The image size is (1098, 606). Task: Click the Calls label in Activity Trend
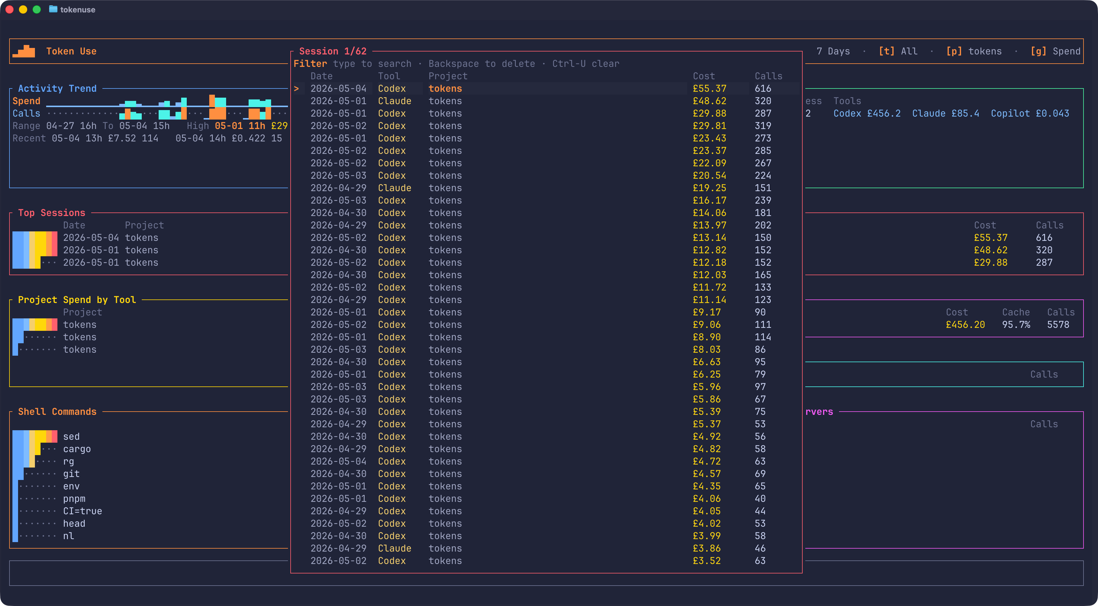(x=26, y=113)
